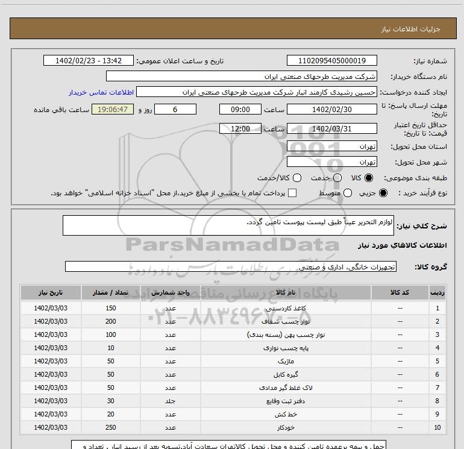
Task: Click the خط کش item name
Action: (x=286, y=415)
